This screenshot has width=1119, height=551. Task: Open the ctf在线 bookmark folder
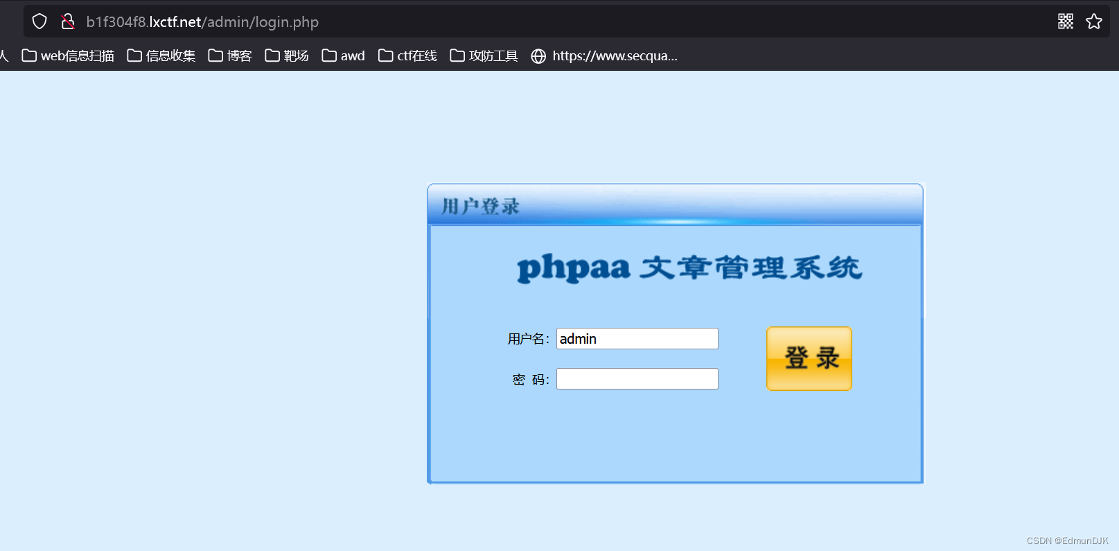coord(407,55)
